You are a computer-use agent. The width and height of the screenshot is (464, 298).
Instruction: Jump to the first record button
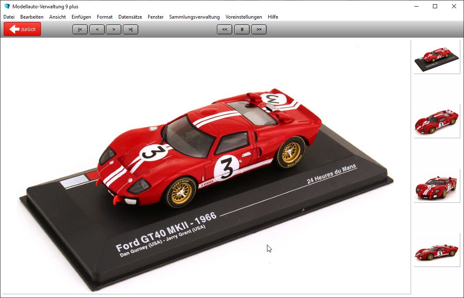click(x=80, y=29)
